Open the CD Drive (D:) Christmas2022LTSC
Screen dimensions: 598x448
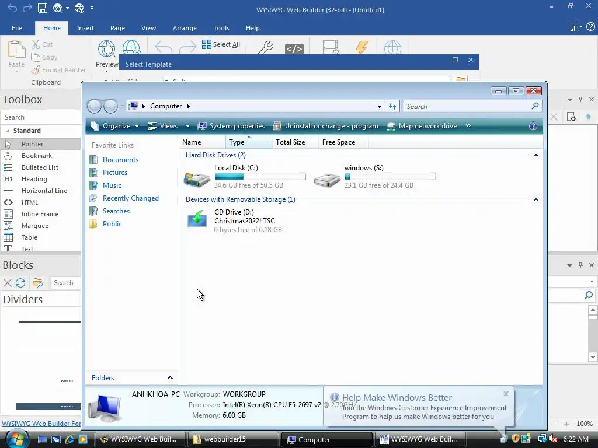tap(234, 221)
